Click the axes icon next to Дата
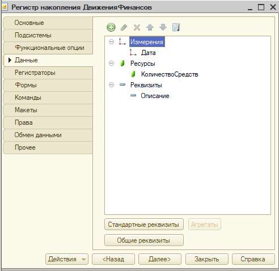 133,53
